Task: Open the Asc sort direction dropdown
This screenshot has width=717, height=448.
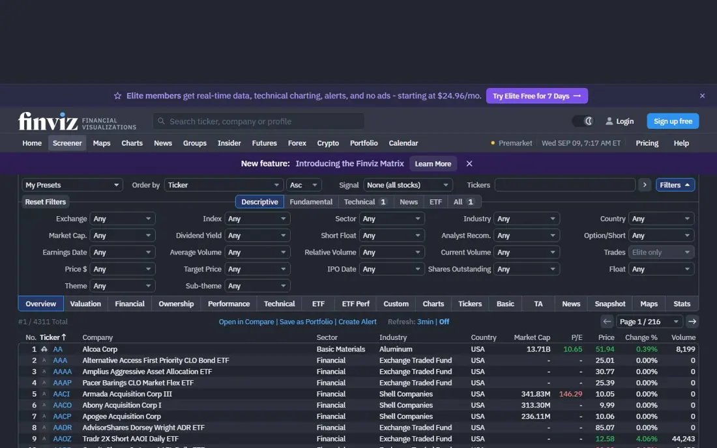Action: click(x=304, y=185)
